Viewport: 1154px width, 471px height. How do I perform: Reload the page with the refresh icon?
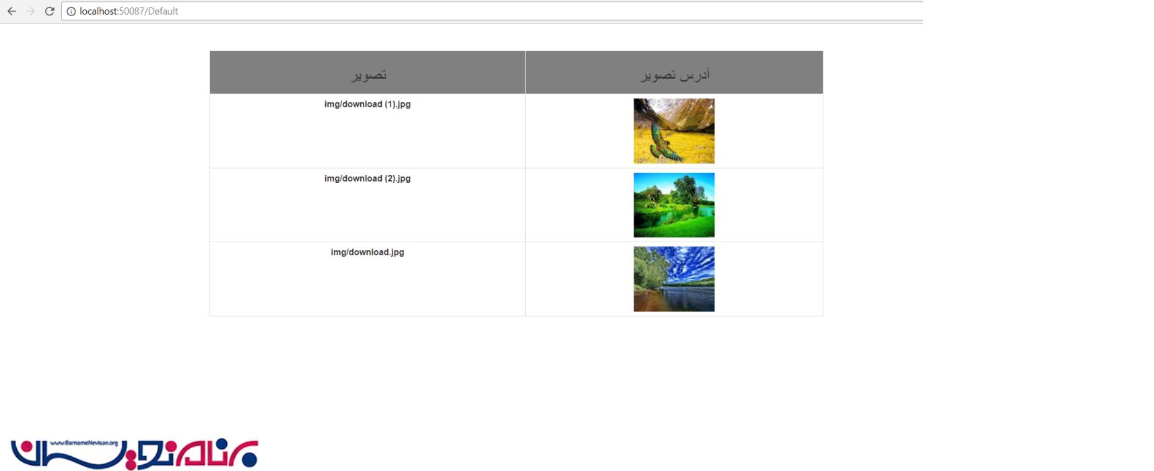click(x=49, y=11)
